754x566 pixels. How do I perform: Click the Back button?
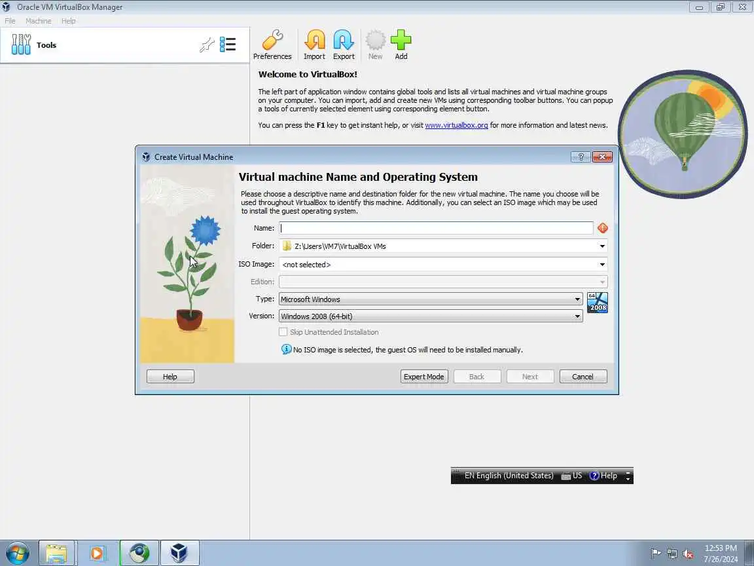[x=477, y=377]
